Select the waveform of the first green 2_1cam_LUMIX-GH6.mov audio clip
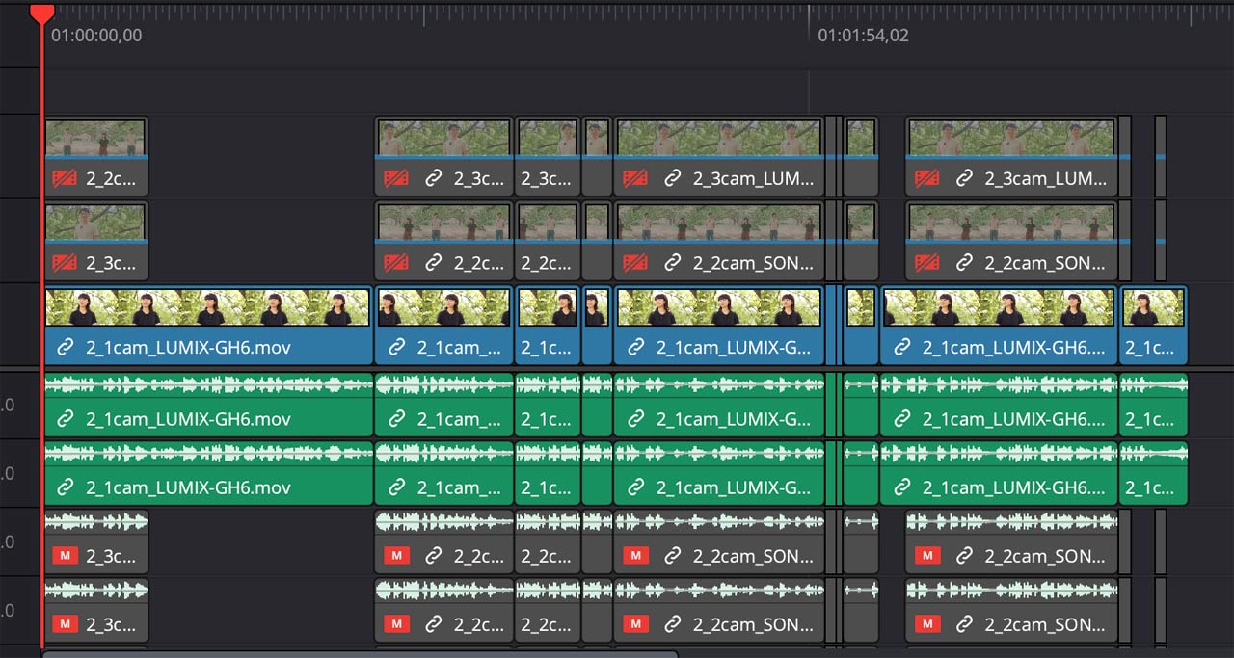This screenshot has width=1234, height=658. (x=207, y=385)
